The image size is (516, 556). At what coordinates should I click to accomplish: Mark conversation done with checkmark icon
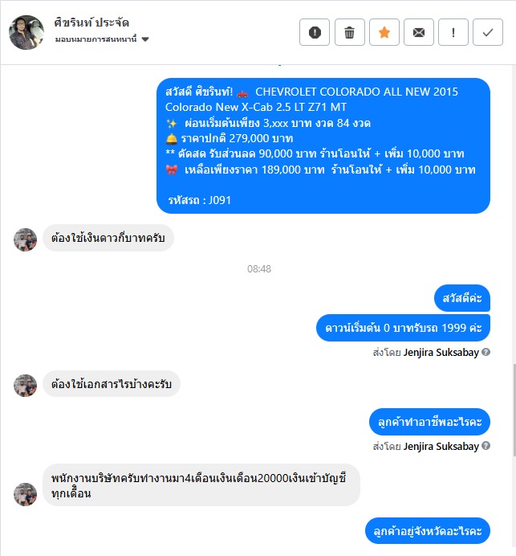pos(488,32)
